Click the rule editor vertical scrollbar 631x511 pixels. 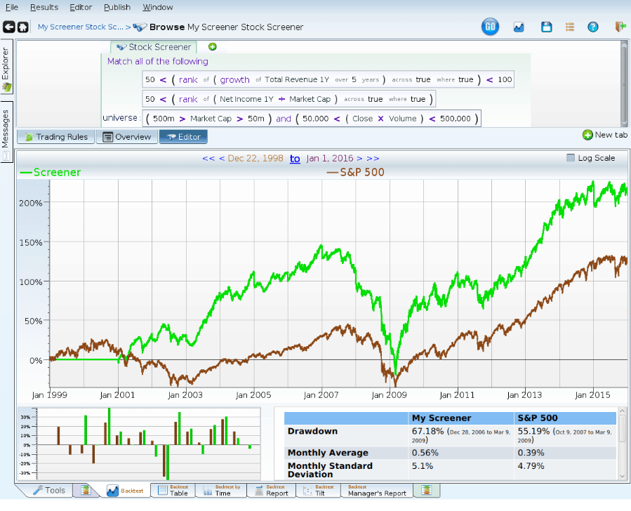pyautogui.click(x=624, y=84)
